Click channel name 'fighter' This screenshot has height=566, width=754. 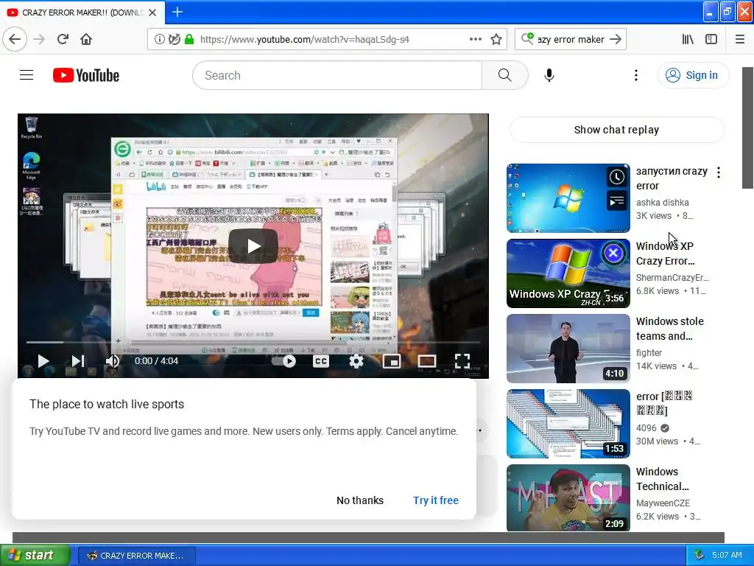649,353
